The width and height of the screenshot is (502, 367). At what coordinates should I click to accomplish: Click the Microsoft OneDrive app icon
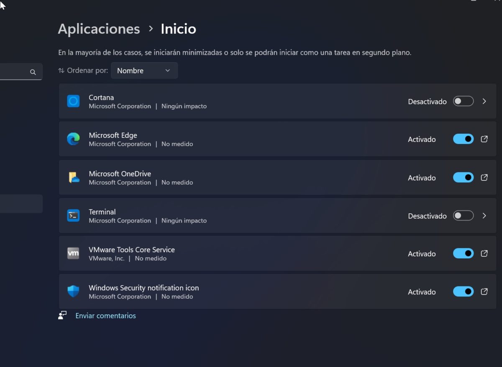point(74,177)
